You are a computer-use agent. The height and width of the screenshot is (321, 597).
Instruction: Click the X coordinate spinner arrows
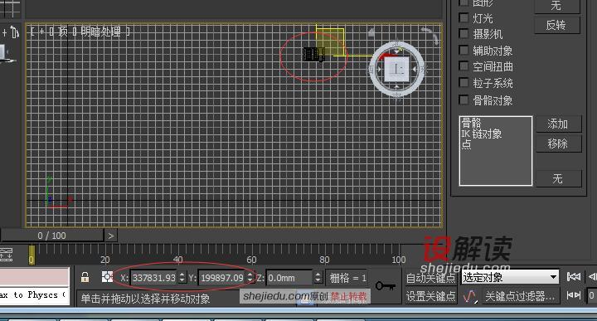182,278
